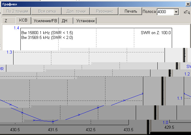191x135 pixels.
Task: Switch to the ДН tab
Action: tap(65, 21)
